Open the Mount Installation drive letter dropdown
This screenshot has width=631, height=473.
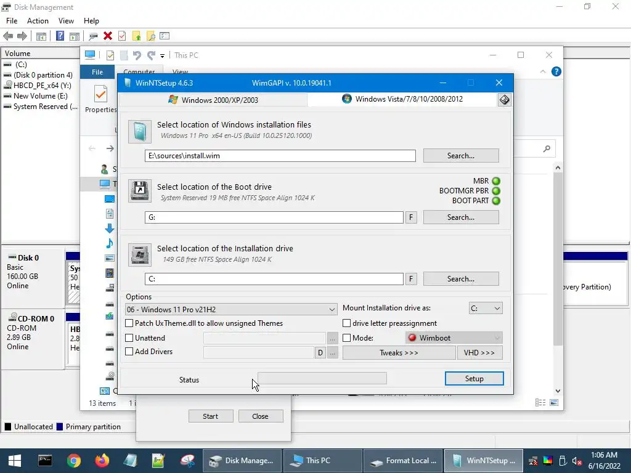click(486, 308)
